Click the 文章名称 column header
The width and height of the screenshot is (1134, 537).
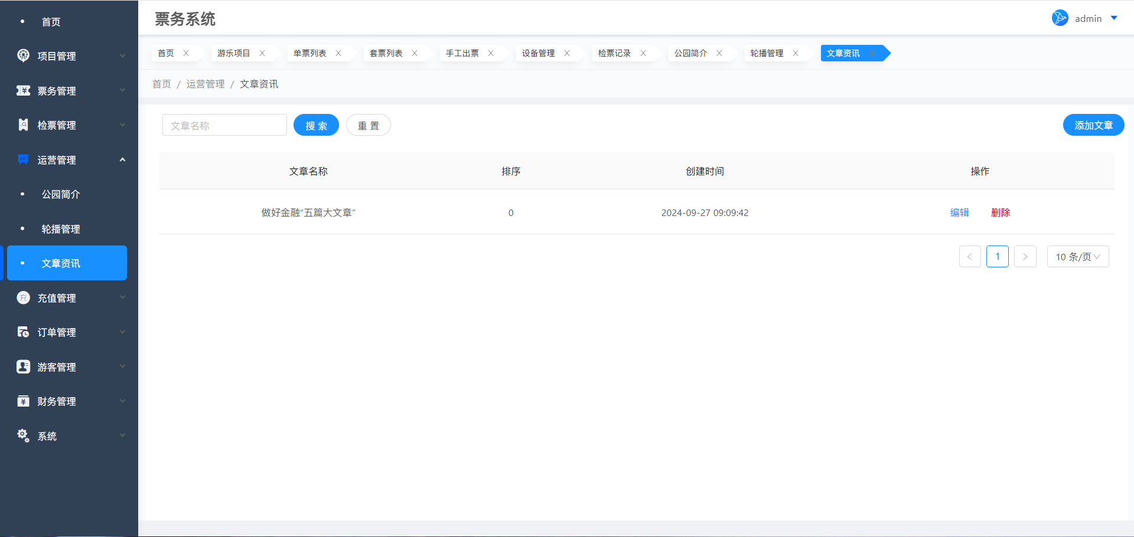308,171
